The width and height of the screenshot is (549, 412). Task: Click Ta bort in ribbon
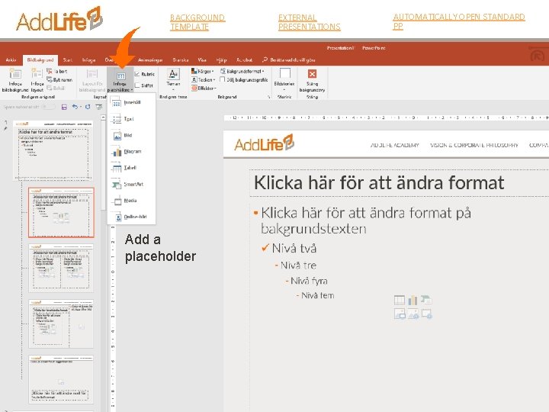pyautogui.click(x=57, y=71)
